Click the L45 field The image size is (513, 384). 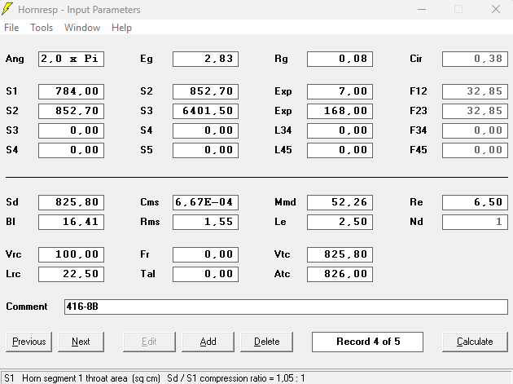pos(340,150)
